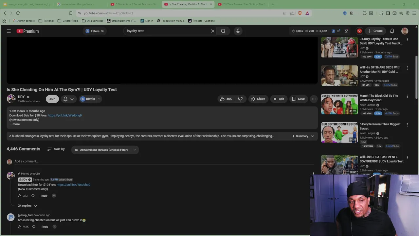Image resolution: width=419 pixels, height=236 pixels.
Task: Open Brave Leo AI sparkle icon
Action: tap(401, 13)
